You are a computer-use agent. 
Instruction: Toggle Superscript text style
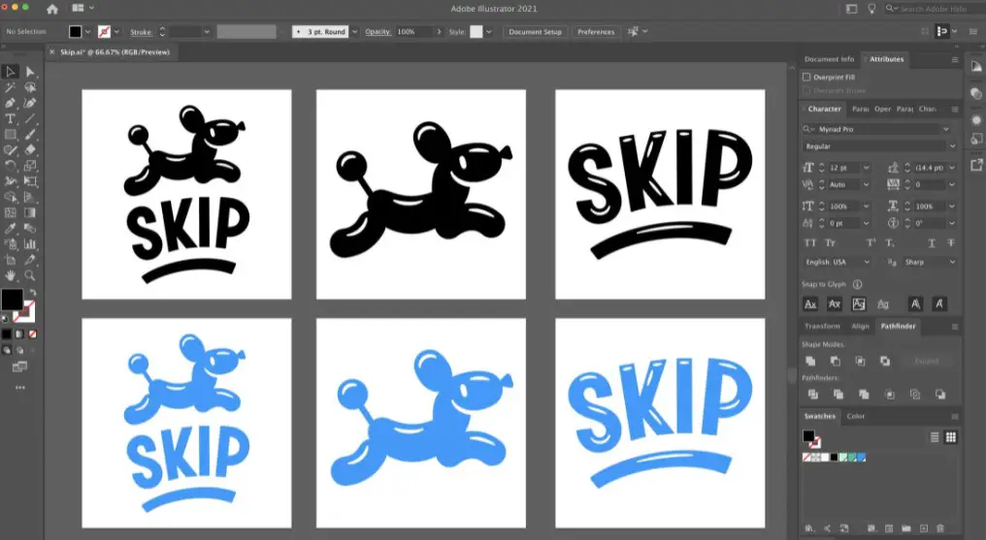871,243
